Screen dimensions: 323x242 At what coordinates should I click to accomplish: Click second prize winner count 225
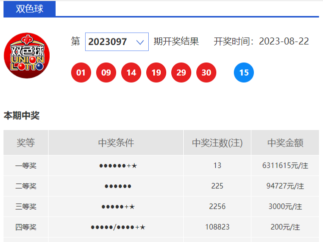pyautogui.click(x=217, y=186)
